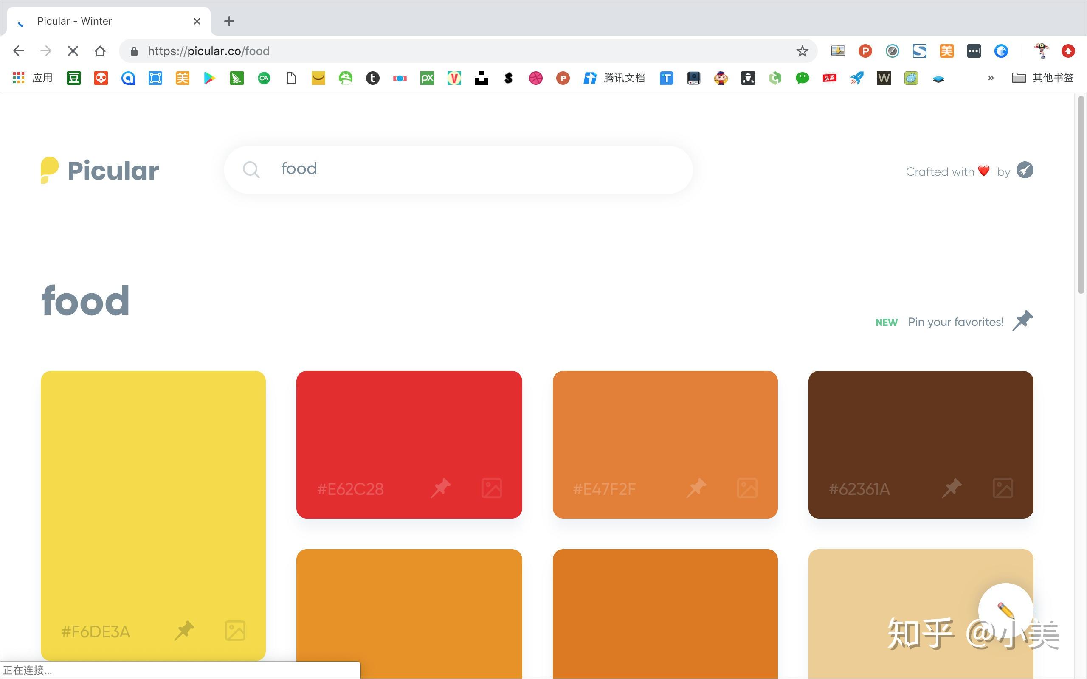
Task: Open a new browser tab
Action: [x=229, y=21]
